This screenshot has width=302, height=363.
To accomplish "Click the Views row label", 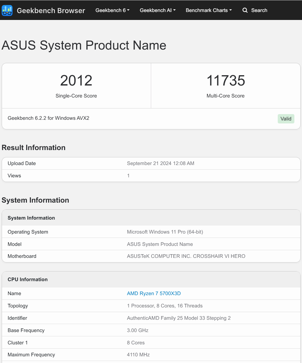I will point(14,176).
